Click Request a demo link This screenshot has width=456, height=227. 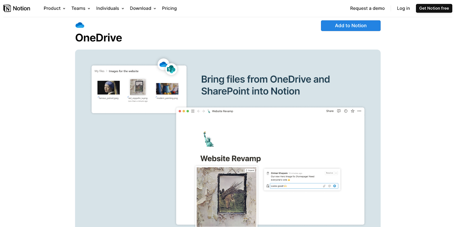tap(367, 8)
